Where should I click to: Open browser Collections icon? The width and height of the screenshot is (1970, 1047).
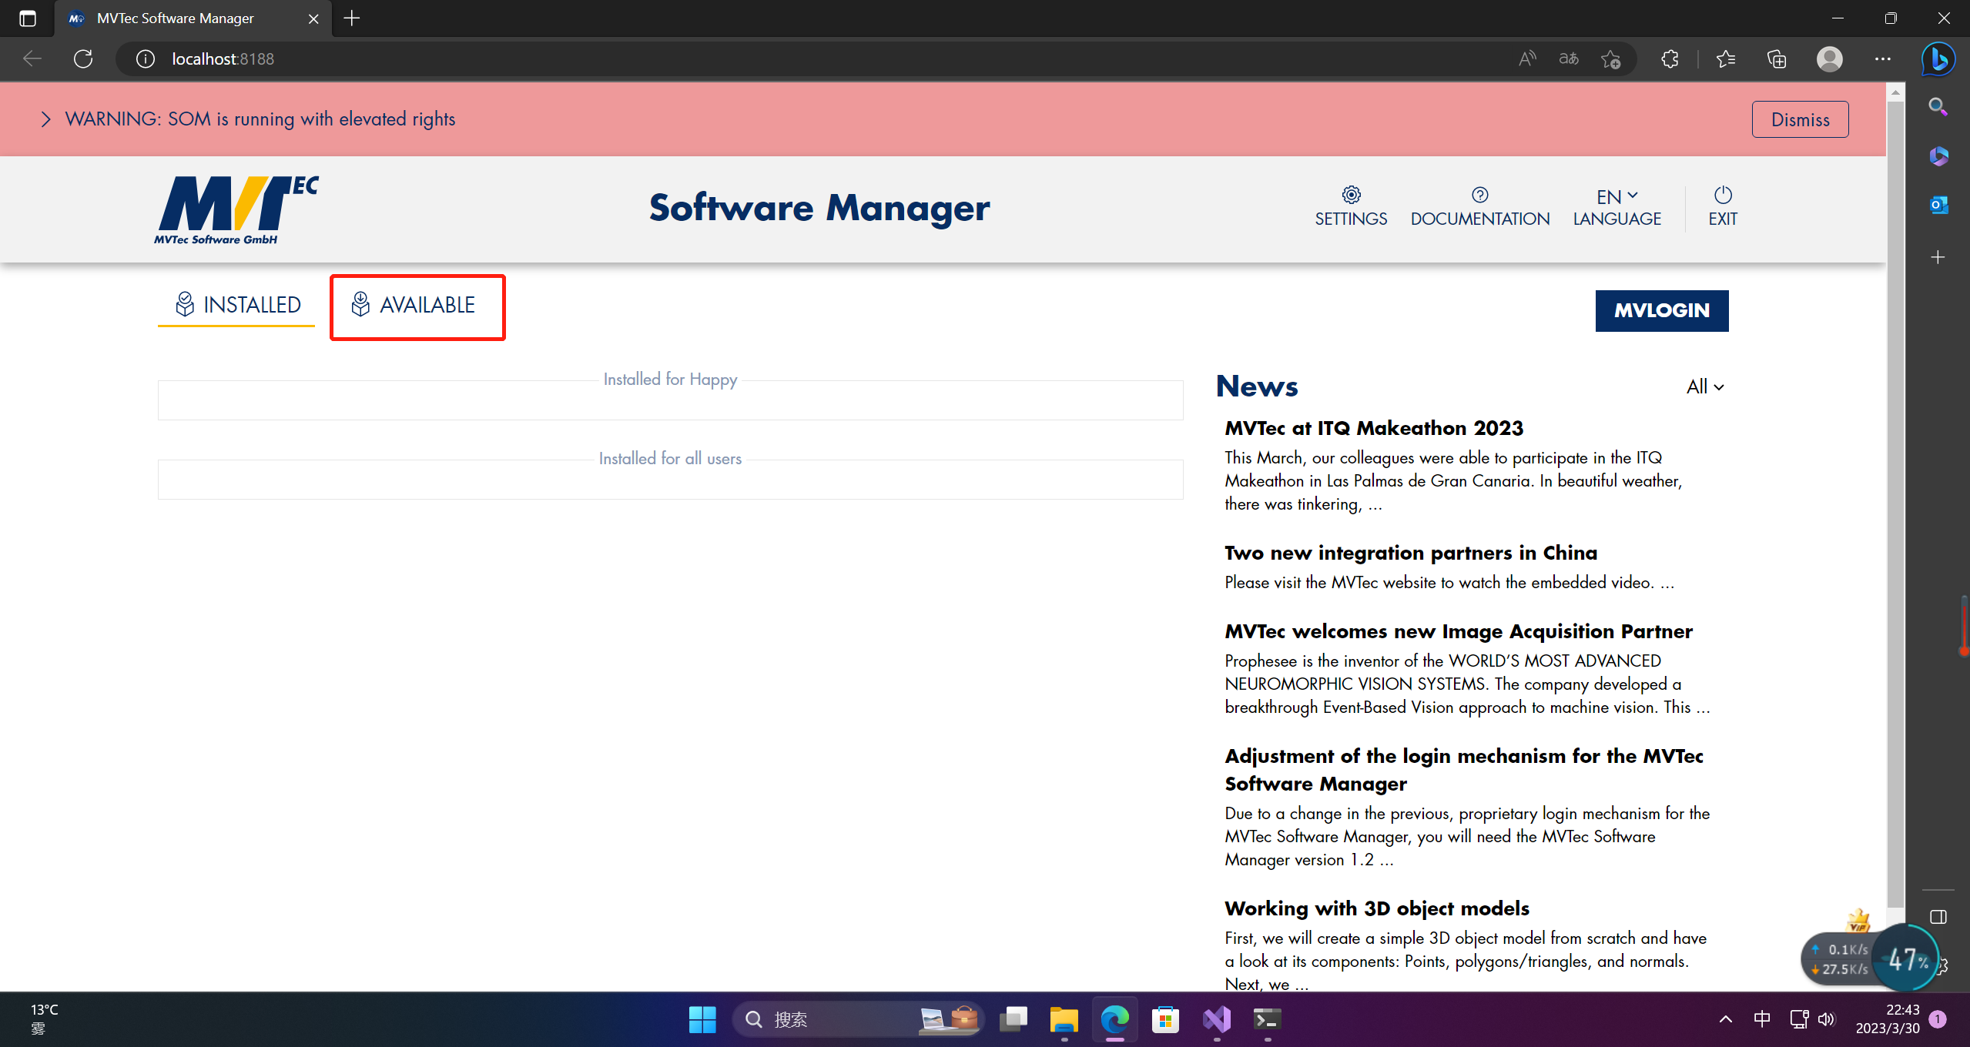click(x=1776, y=59)
